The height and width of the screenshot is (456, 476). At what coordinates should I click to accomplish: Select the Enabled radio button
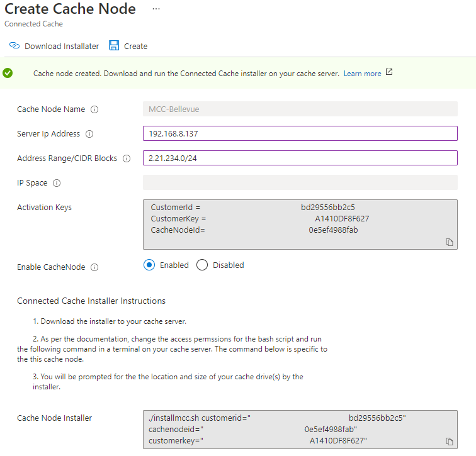149,265
